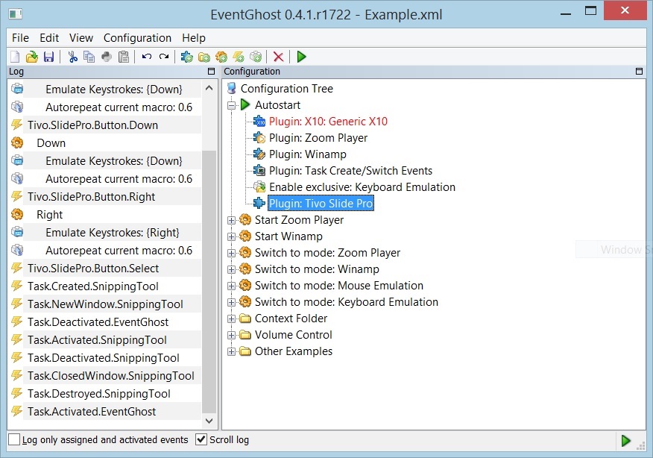This screenshot has height=458, width=653.
Task: Click the red X delete toolbar icon
Action: (278, 57)
